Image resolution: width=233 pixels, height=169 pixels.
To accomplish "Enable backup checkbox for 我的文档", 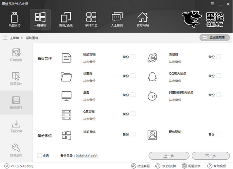I will (133, 57).
